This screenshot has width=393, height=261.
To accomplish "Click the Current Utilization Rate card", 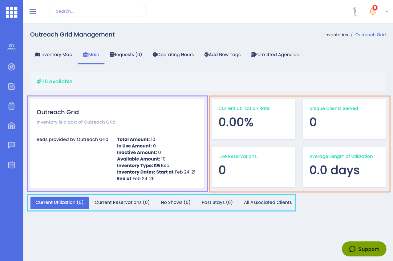I will 253,119.
